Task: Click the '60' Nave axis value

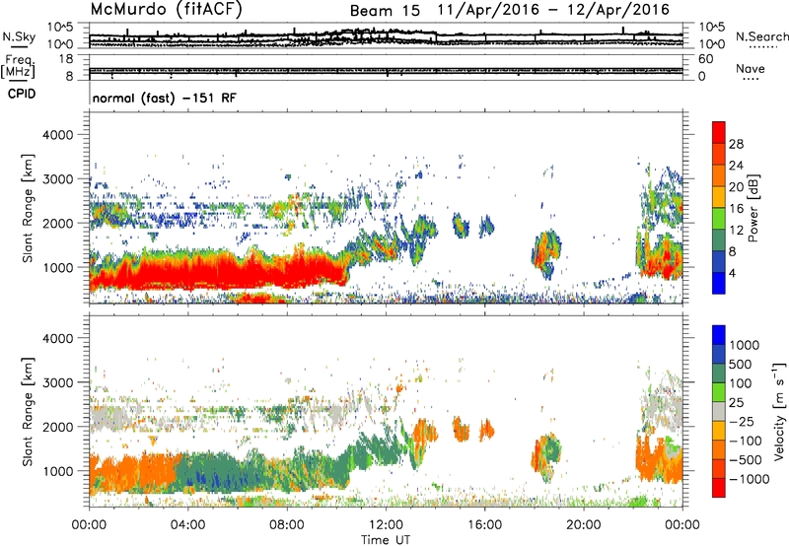Action: pyautogui.click(x=705, y=59)
